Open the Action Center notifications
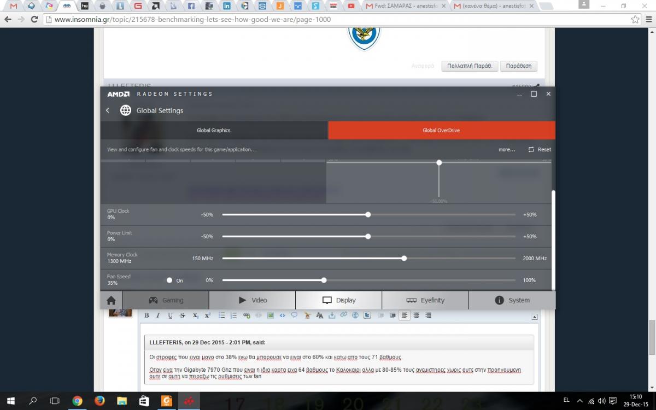The width and height of the screenshot is (656, 410). pyautogui.click(x=613, y=401)
